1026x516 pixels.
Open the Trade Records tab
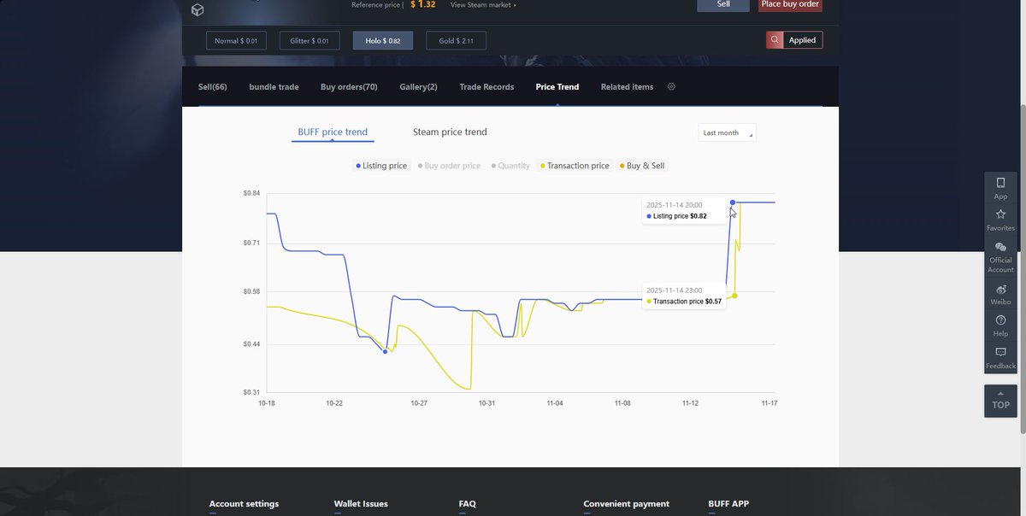pos(486,87)
